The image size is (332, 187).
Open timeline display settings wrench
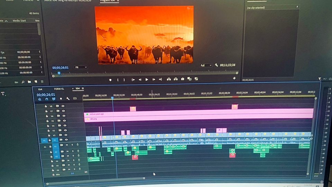[68, 99]
